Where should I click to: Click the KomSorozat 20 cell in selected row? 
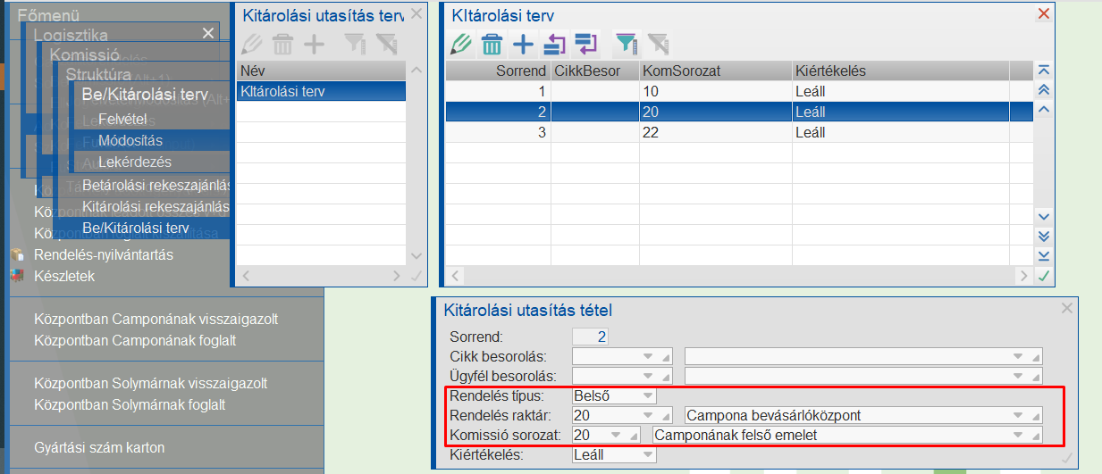point(715,112)
